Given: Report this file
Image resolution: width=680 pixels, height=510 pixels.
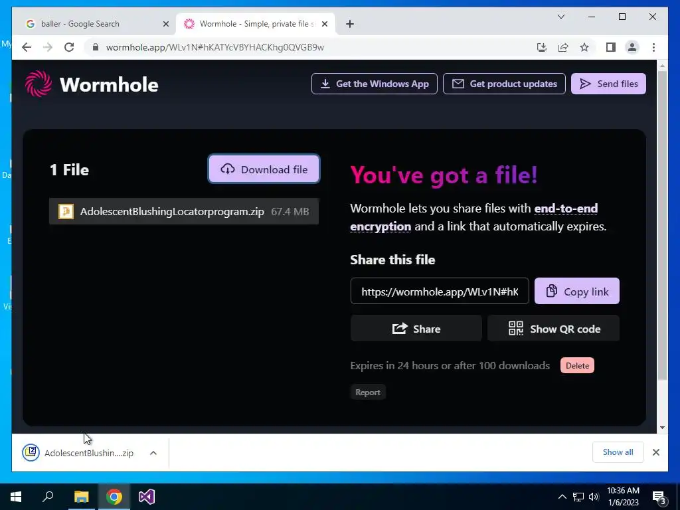Looking at the screenshot, I should [368, 392].
